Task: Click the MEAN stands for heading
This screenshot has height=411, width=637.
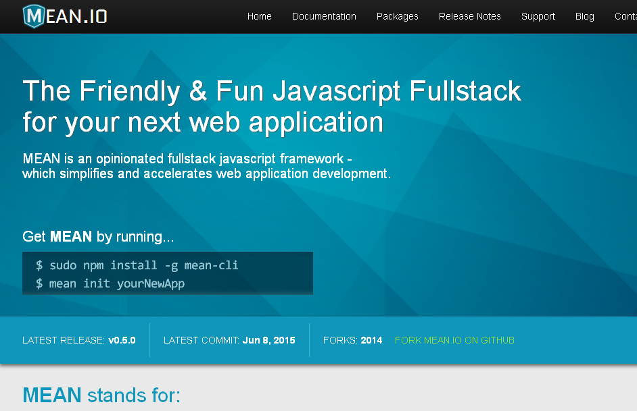Action: (101, 395)
